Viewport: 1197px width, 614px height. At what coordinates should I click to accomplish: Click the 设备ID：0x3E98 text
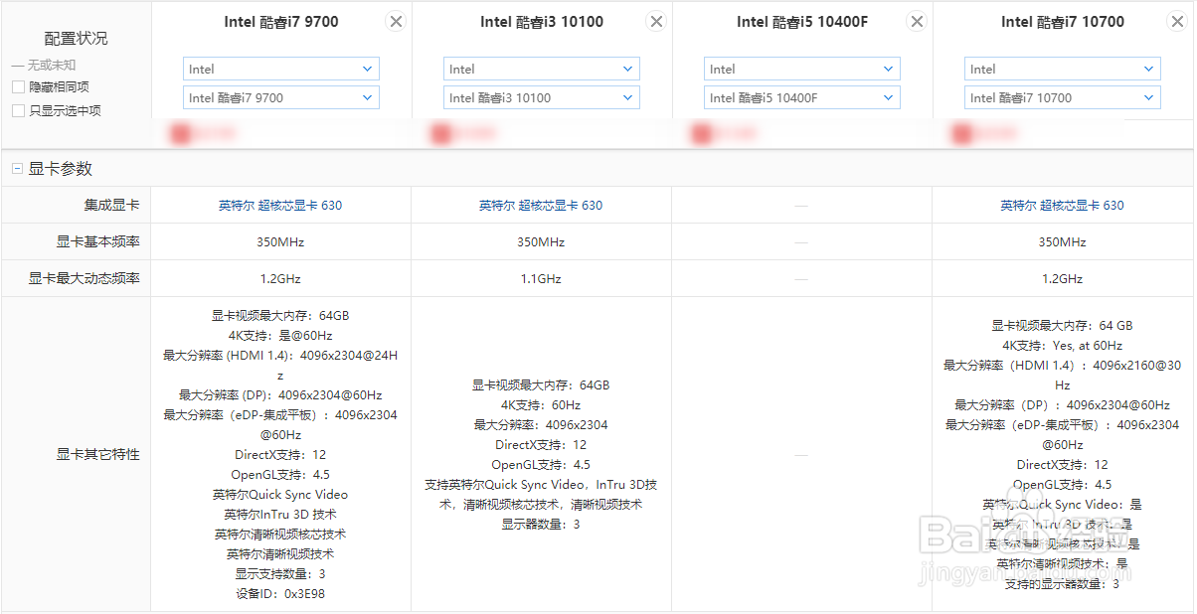pos(280,594)
